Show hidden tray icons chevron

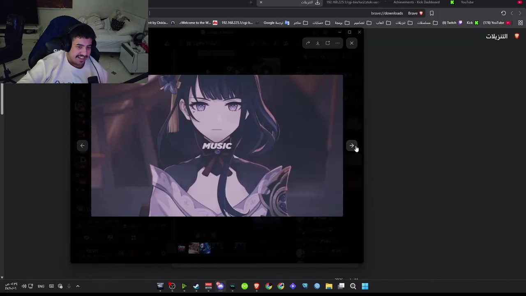78,286
